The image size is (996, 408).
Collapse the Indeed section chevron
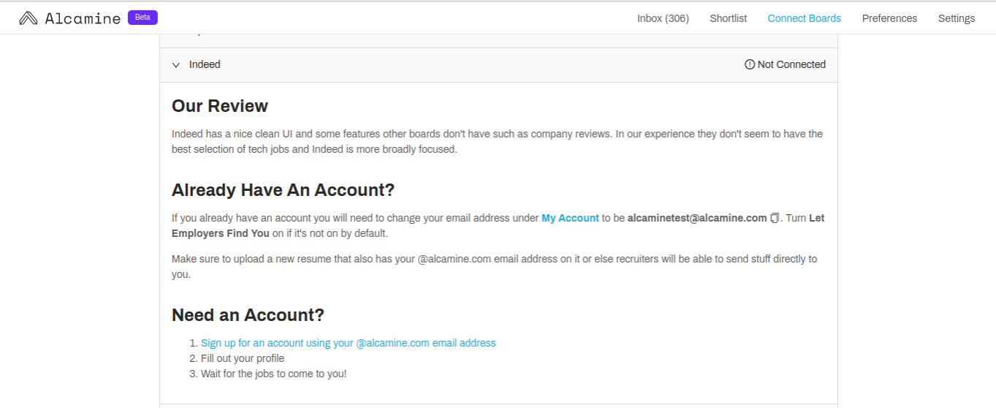pos(176,65)
